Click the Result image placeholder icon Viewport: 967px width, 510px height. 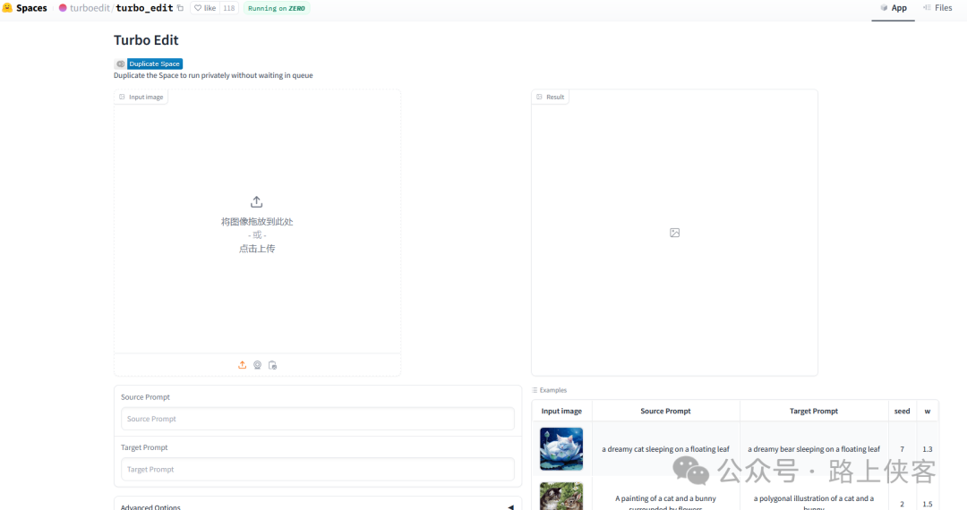pyautogui.click(x=675, y=233)
